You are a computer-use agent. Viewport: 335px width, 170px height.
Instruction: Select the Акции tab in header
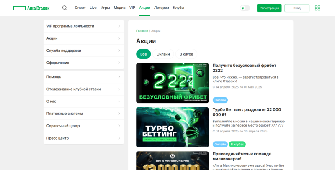coord(144,8)
